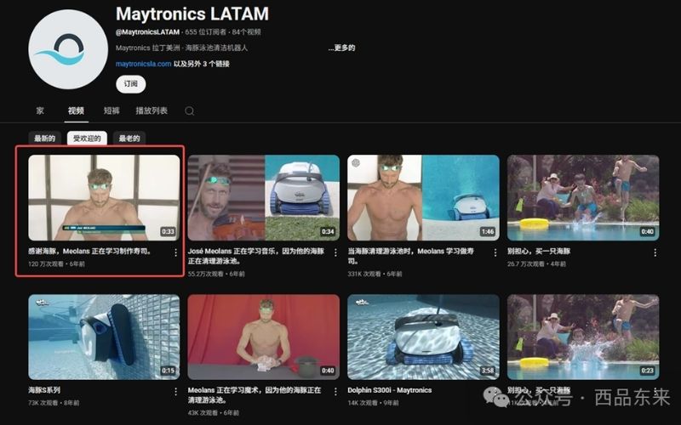681x425 pixels.
Task: Play the 0:34 violin and robot thumbnail
Action: point(264,198)
